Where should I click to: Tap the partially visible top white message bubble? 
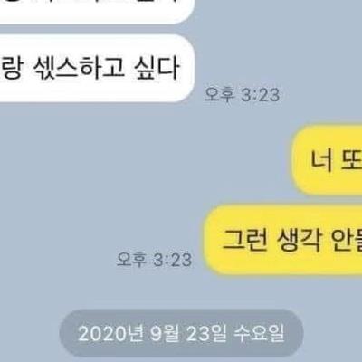pos(97,12)
